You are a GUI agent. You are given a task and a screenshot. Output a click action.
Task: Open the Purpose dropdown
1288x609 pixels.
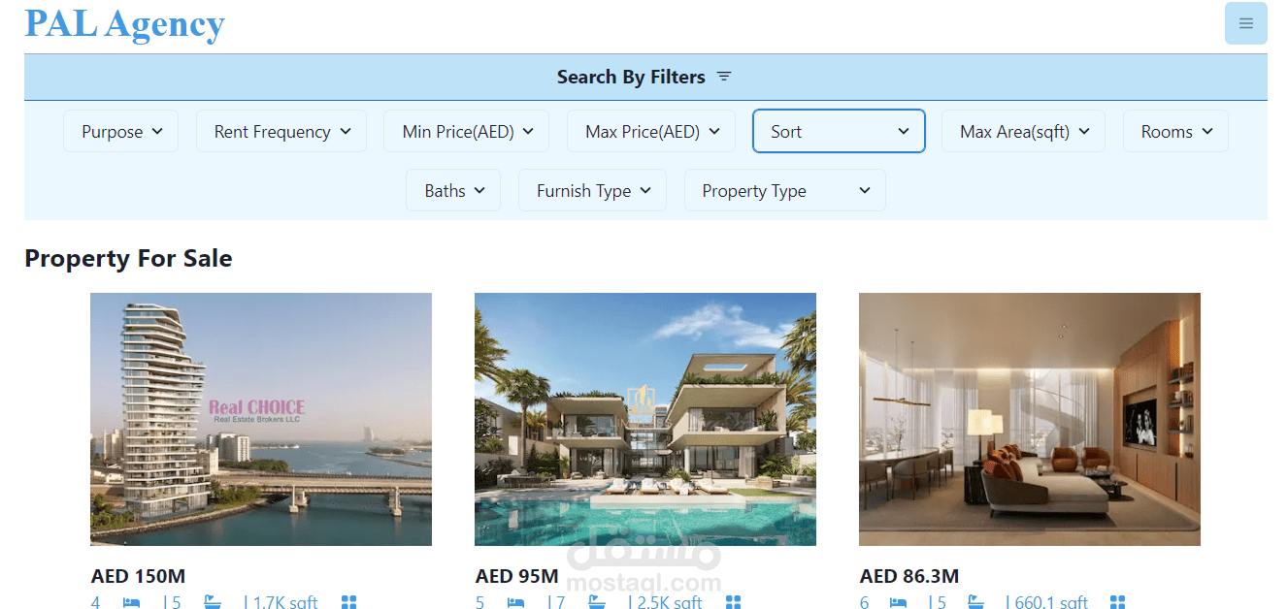[x=121, y=131]
